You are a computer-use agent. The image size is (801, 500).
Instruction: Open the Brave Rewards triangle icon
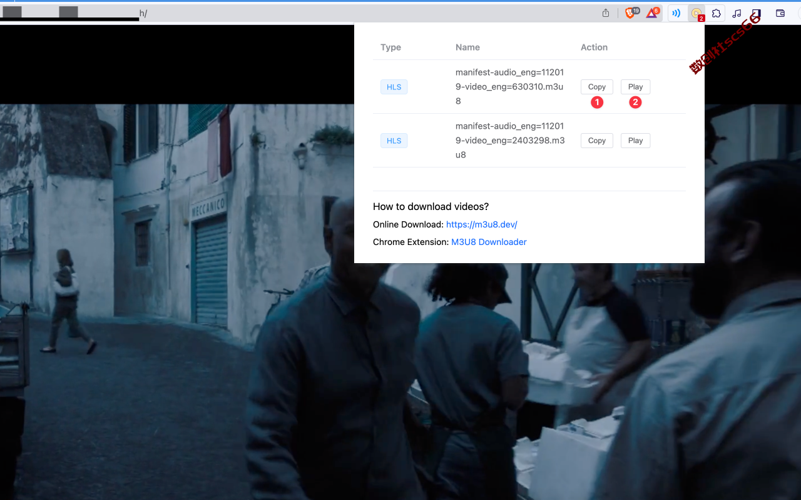653,12
